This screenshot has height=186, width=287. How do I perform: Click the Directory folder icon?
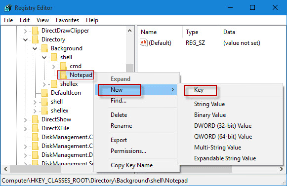click(x=36, y=39)
